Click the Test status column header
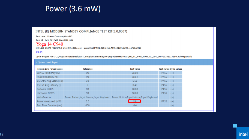This screenshot has width=249, height=139. click(164, 69)
